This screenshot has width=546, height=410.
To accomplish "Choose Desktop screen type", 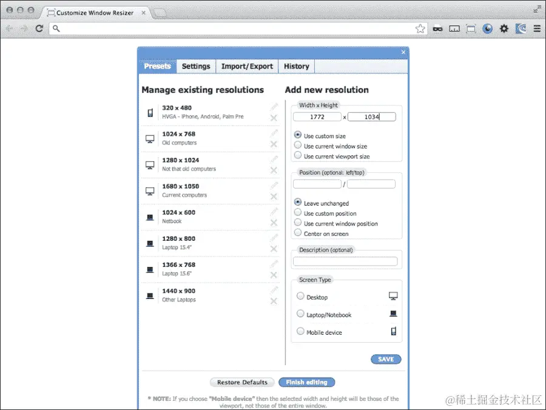I will 300,296.
